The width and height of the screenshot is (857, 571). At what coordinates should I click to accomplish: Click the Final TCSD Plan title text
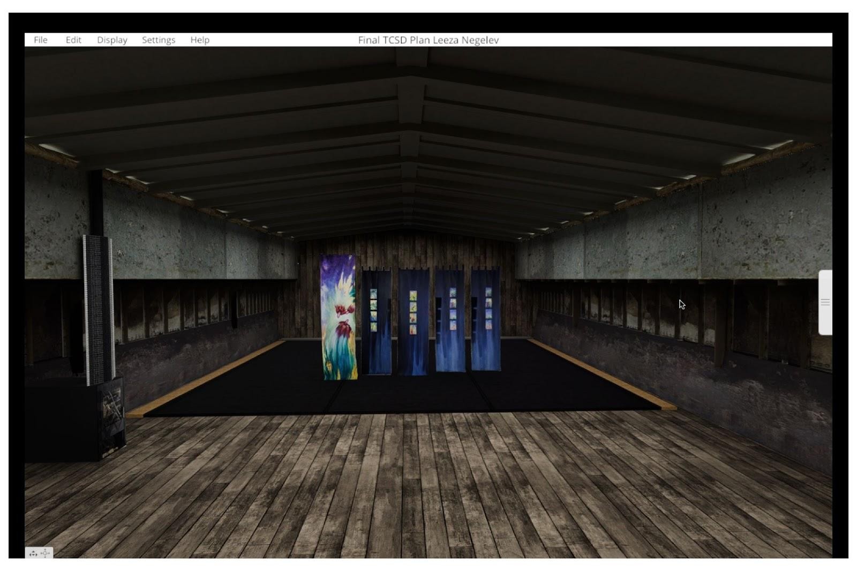tap(428, 40)
